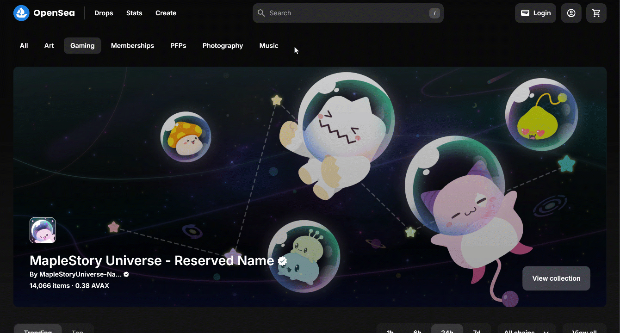Open the MapleStoryUniverse creator link
This screenshot has height=333, width=620.
tap(75, 274)
